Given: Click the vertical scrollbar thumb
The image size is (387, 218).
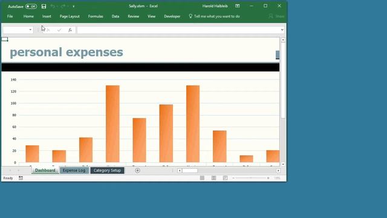Looking at the screenshot, I should pos(283,81).
